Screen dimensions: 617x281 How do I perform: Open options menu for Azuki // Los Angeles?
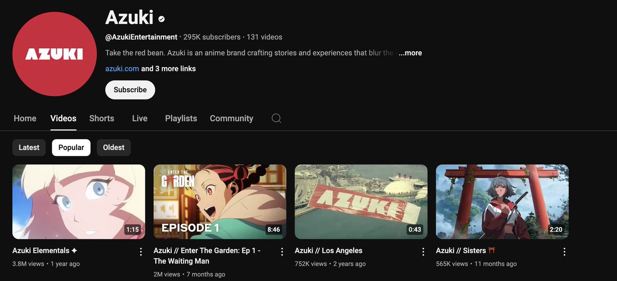click(x=423, y=252)
